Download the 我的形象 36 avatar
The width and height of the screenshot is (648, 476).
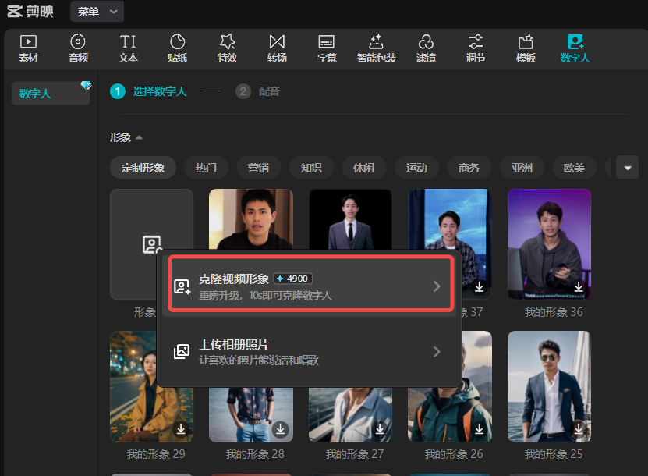coord(579,286)
